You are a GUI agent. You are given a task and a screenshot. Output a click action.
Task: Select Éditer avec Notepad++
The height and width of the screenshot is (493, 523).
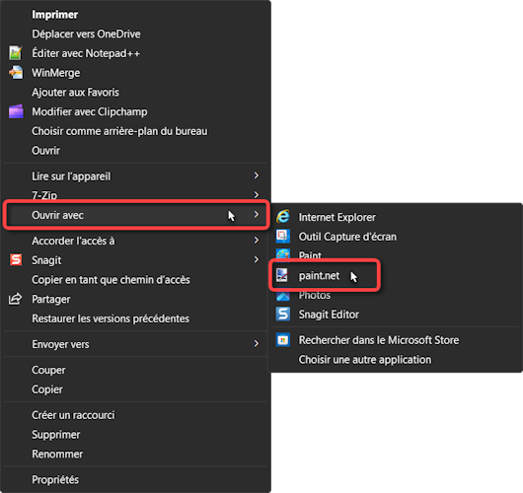pyautogui.click(x=136, y=53)
